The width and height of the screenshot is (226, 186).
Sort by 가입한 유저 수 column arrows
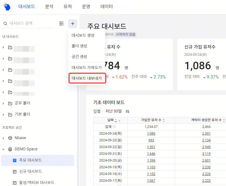pyautogui.click(x=164, y=120)
